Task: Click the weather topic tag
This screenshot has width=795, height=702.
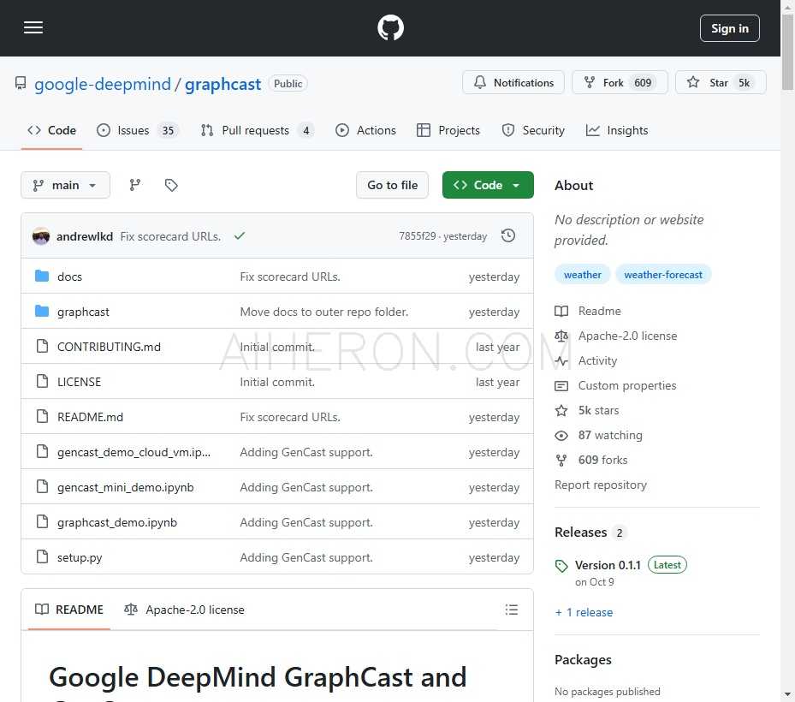Action: 583,275
